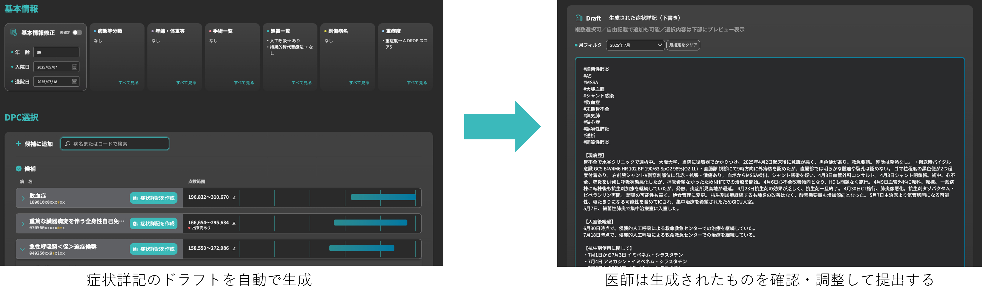Click the magnifier icon in disease search
The height and width of the screenshot is (299, 988).
pos(68,144)
